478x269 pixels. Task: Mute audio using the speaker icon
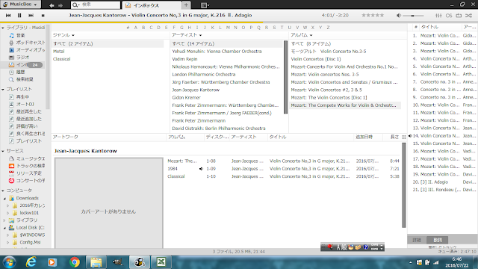click(399, 15)
